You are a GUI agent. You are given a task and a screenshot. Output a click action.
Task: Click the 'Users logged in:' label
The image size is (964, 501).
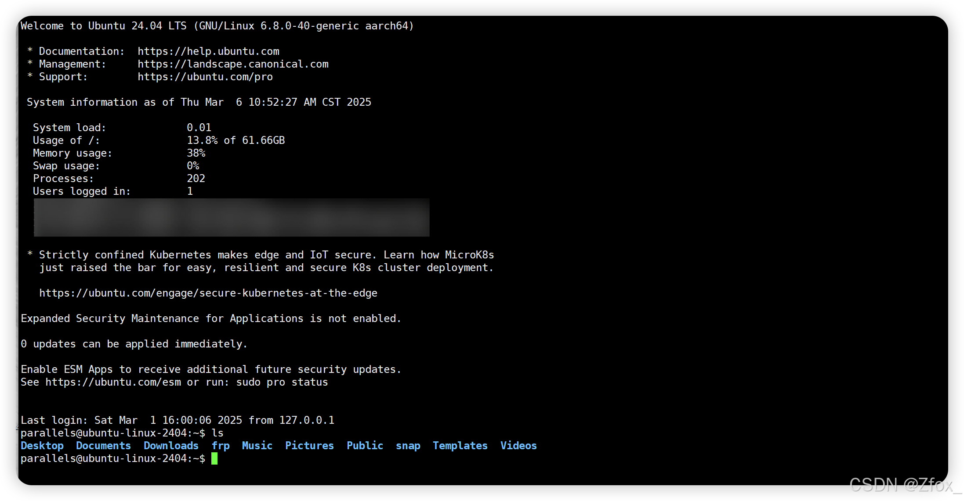tap(82, 191)
